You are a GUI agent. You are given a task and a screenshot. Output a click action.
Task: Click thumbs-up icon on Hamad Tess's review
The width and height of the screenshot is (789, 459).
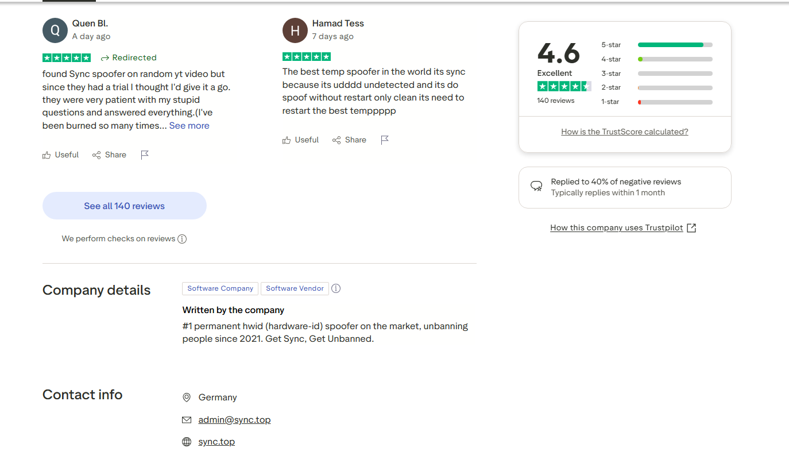coord(287,140)
